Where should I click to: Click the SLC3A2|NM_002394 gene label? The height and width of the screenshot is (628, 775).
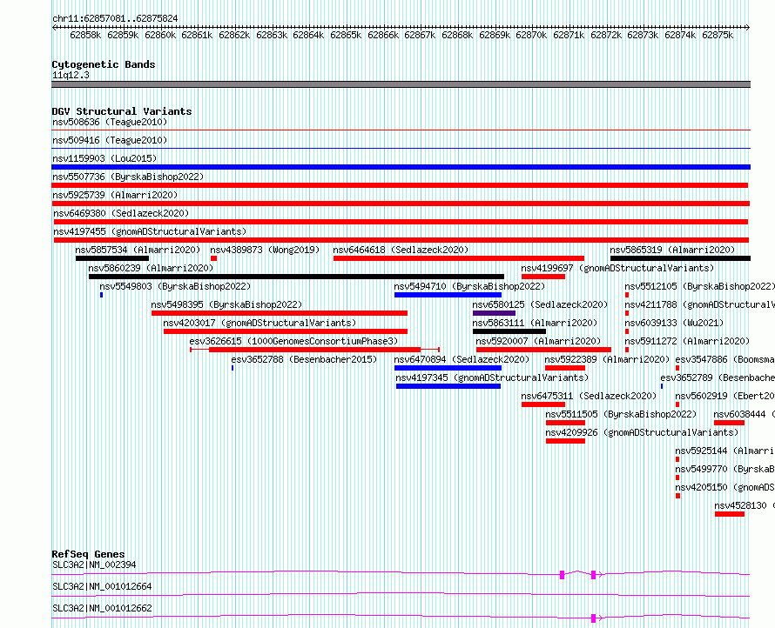point(94,565)
